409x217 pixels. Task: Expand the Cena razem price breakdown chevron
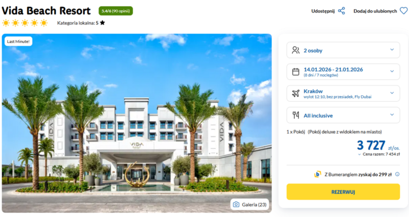click(359, 155)
